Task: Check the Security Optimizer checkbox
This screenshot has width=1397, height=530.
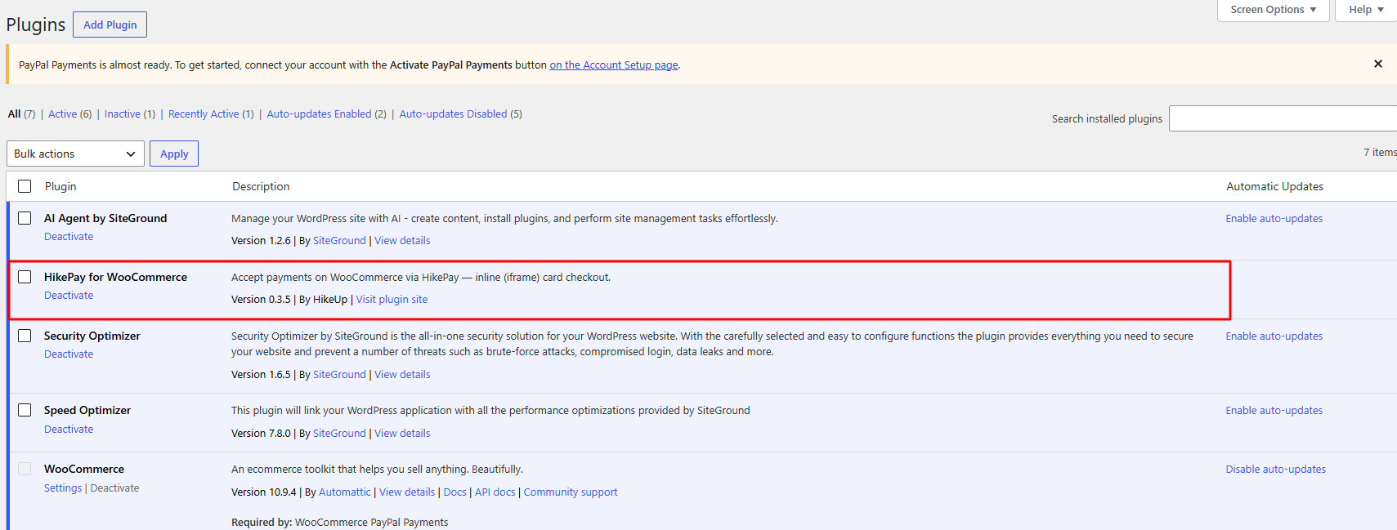Action: pyautogui.click(x=25, y=336)
